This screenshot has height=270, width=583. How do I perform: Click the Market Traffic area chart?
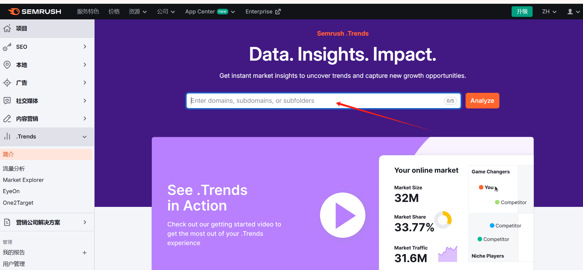448,254
